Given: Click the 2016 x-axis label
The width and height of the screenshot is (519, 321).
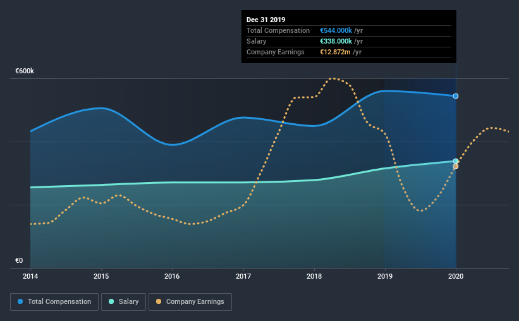Looking at the screenshot, I should click(172, 276).
